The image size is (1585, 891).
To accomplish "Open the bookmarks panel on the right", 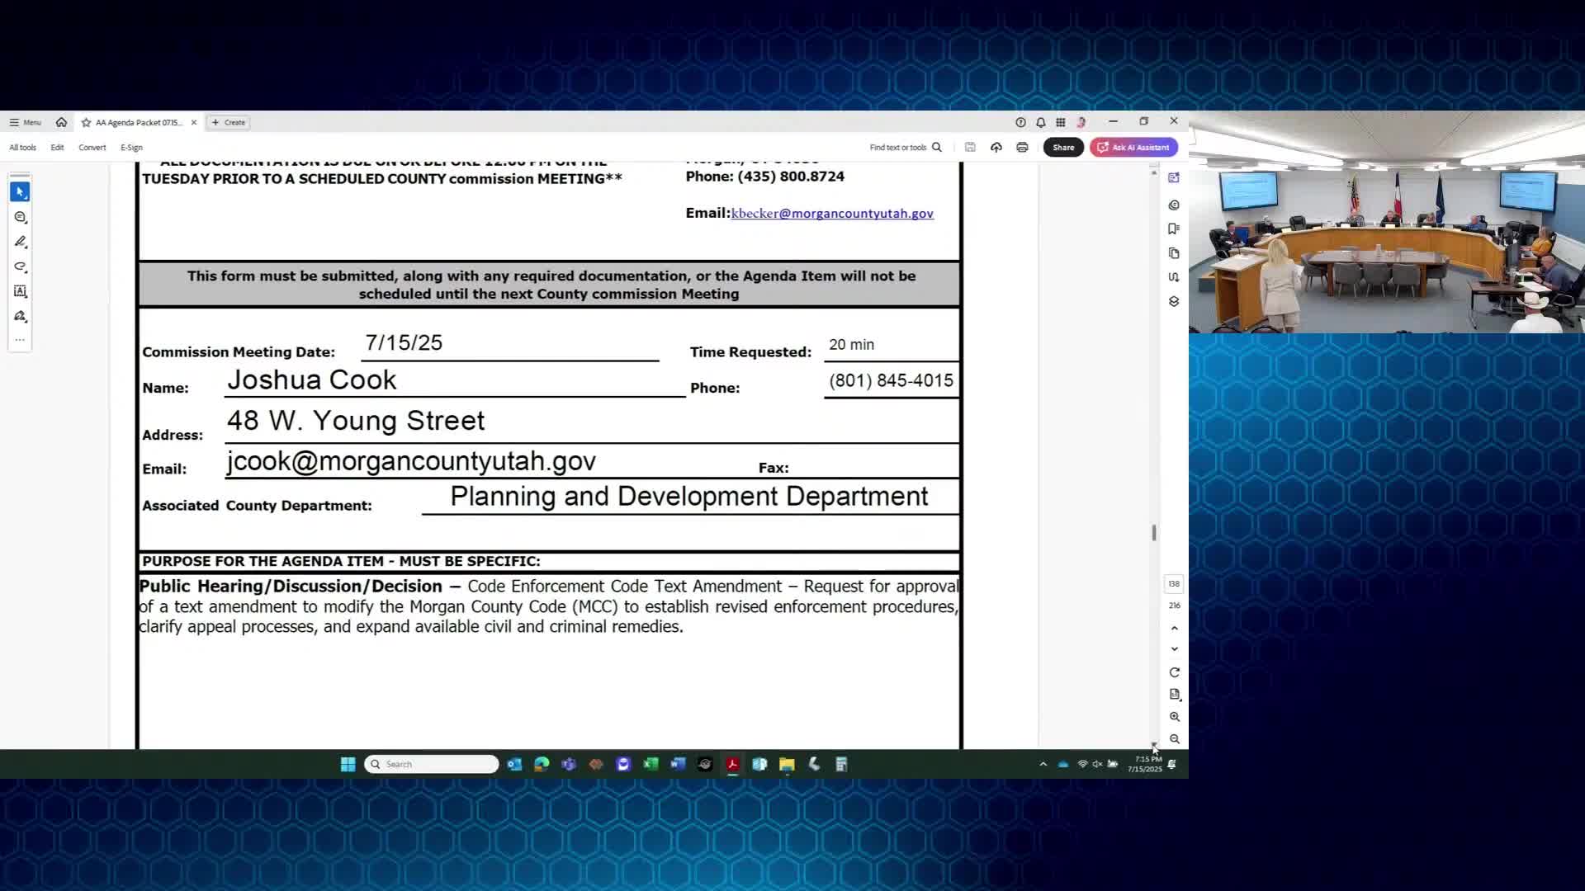I will (1174, 229).
